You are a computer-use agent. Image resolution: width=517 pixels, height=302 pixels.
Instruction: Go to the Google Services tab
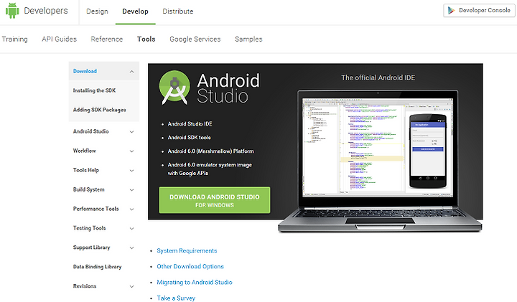pos(195,39)
